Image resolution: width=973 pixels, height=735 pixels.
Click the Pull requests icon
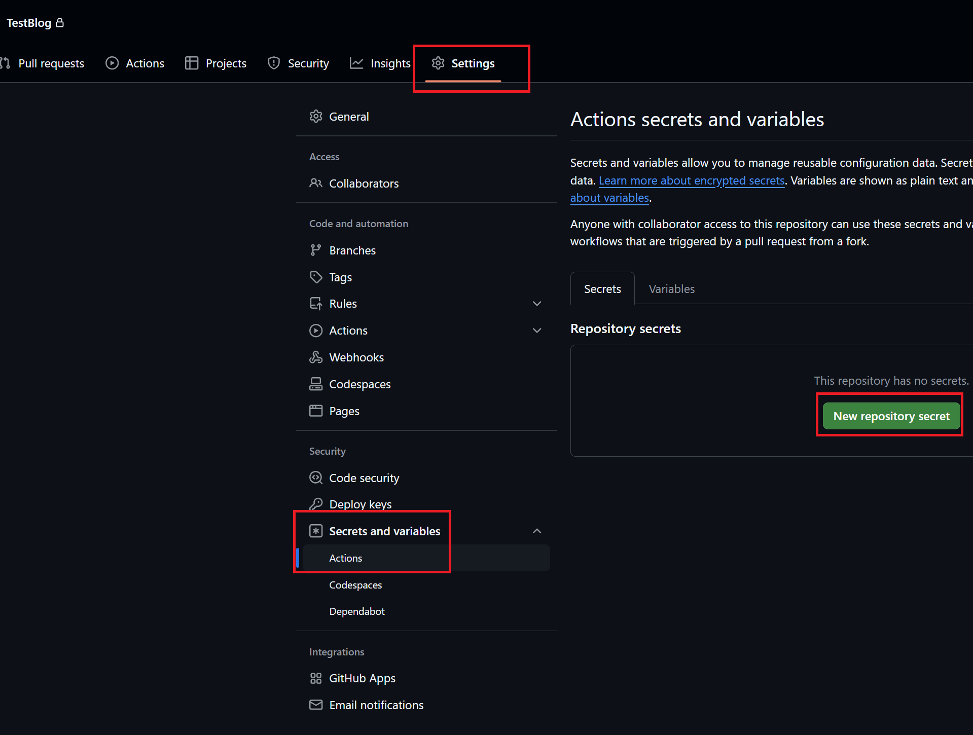coord(5,63)
